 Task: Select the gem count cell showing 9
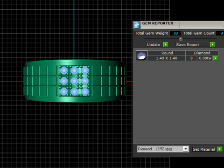pos(191,58)
